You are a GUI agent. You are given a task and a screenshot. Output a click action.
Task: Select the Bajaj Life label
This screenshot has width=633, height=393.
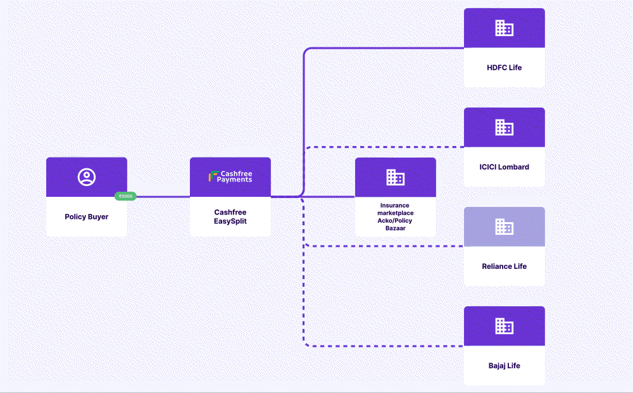(505, 366)
